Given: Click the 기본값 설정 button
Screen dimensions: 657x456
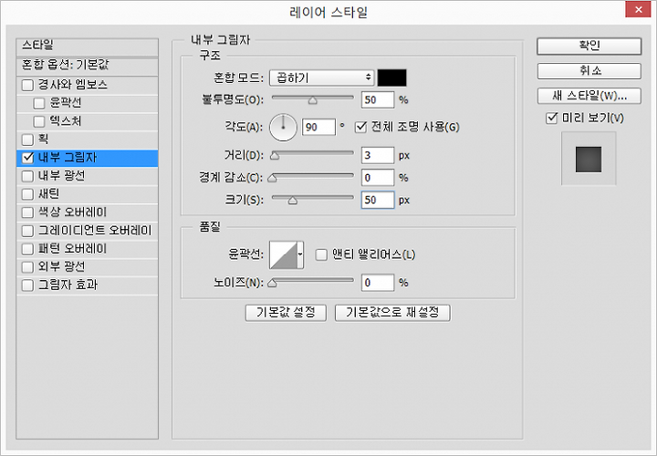Looking at the screenshot, I should (x=286, y=313).
